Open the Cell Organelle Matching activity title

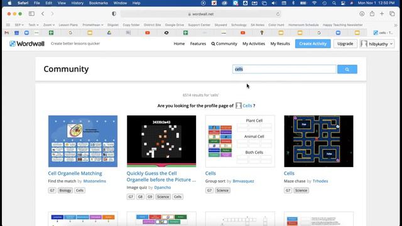(75, 173)
